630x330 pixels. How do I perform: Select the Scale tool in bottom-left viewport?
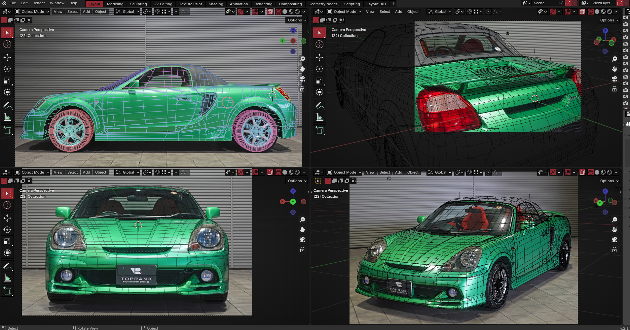(7, 241)
